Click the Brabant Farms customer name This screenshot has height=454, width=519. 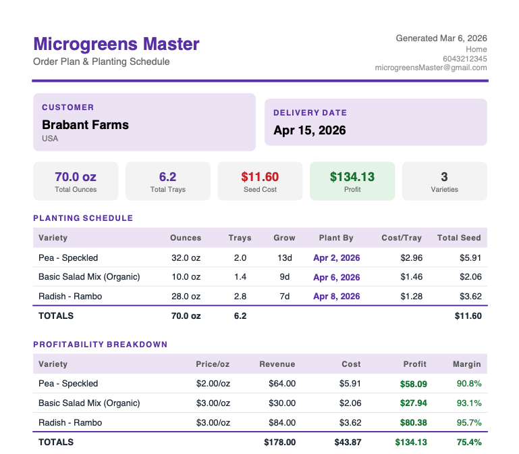point(85,125)
